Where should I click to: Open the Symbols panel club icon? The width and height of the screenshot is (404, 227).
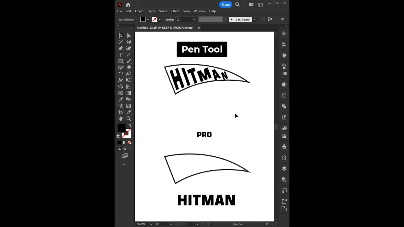(284, 147)
